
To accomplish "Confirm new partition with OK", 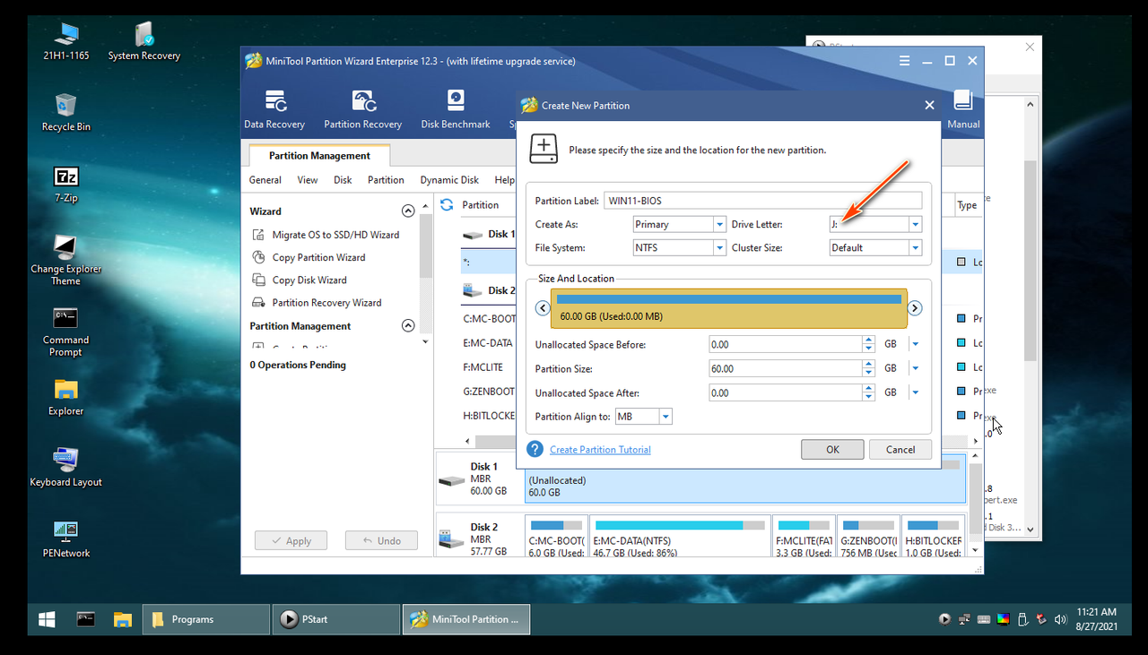I will (x=832, y=450).
